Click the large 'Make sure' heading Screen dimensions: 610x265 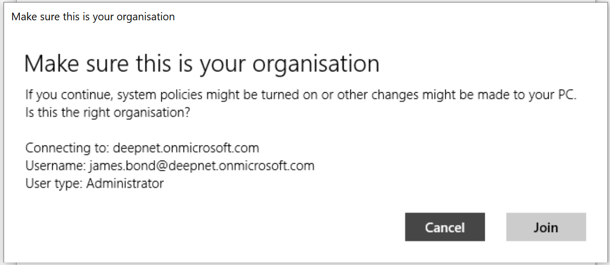point(201,64)
